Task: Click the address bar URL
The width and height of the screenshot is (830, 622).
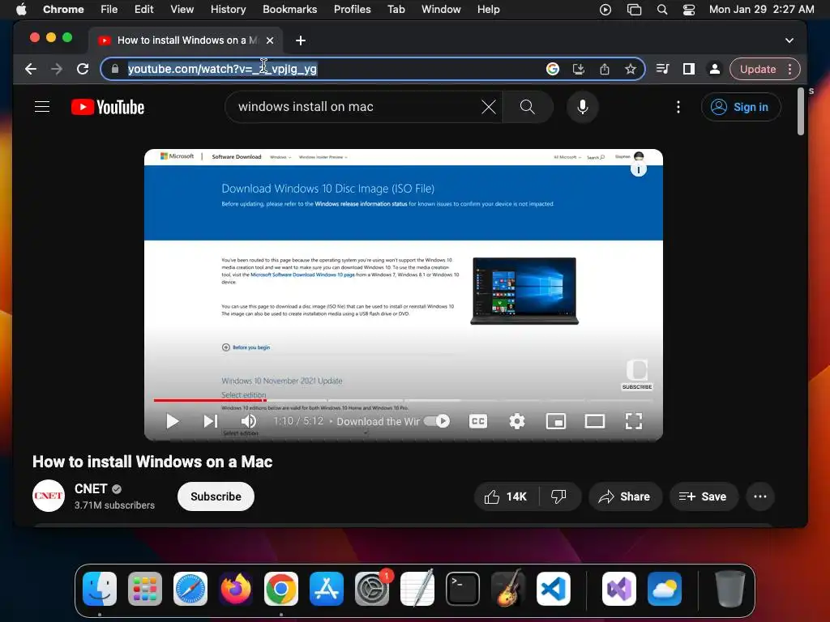Action: coord(222,69)
